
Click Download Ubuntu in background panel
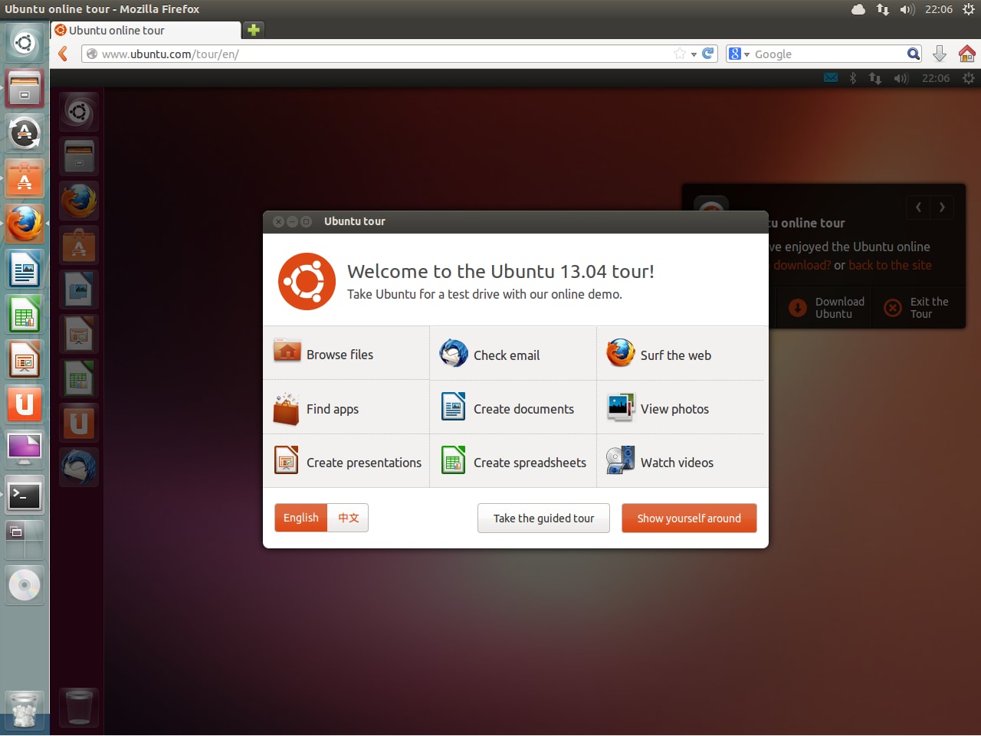(826, 308)
